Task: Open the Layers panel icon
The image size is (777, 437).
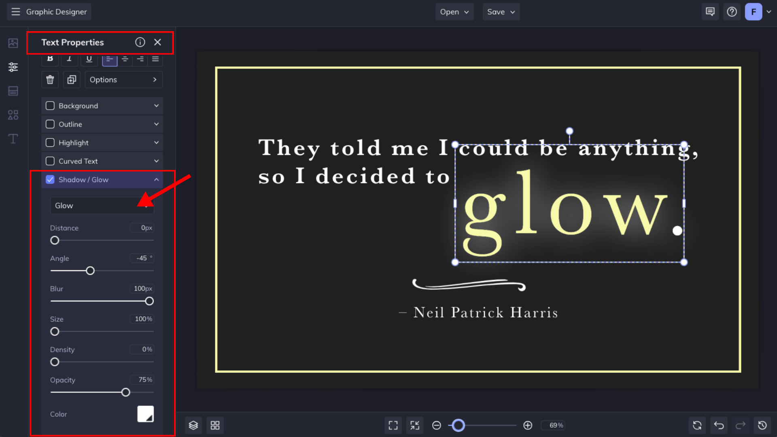Action: (x=193, y=425)
